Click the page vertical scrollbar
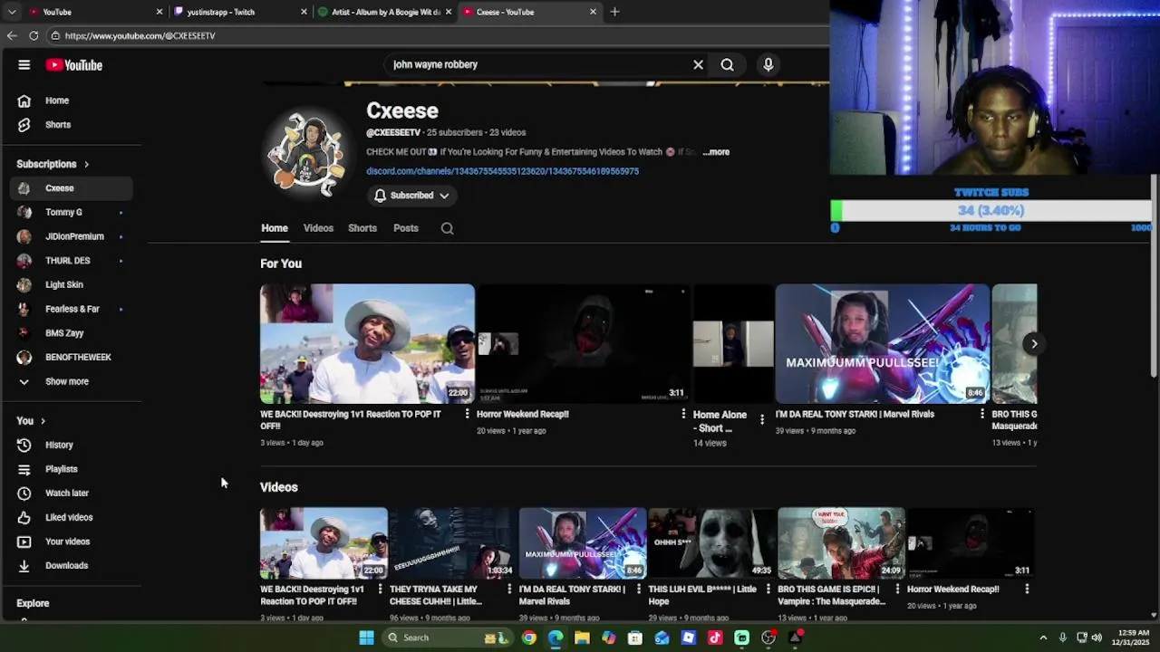 click(x=1153, y=276)
